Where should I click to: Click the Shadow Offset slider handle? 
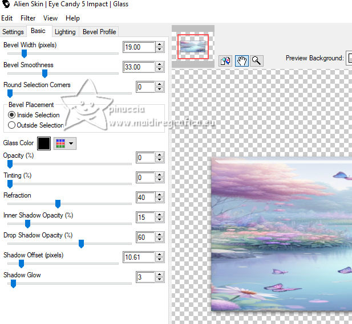click(21, 264)
